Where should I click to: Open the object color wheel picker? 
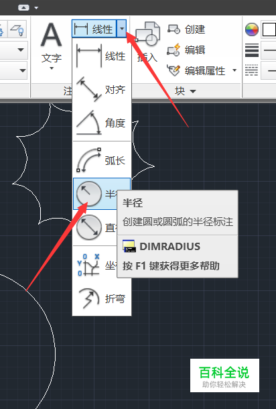coord(251,30)
